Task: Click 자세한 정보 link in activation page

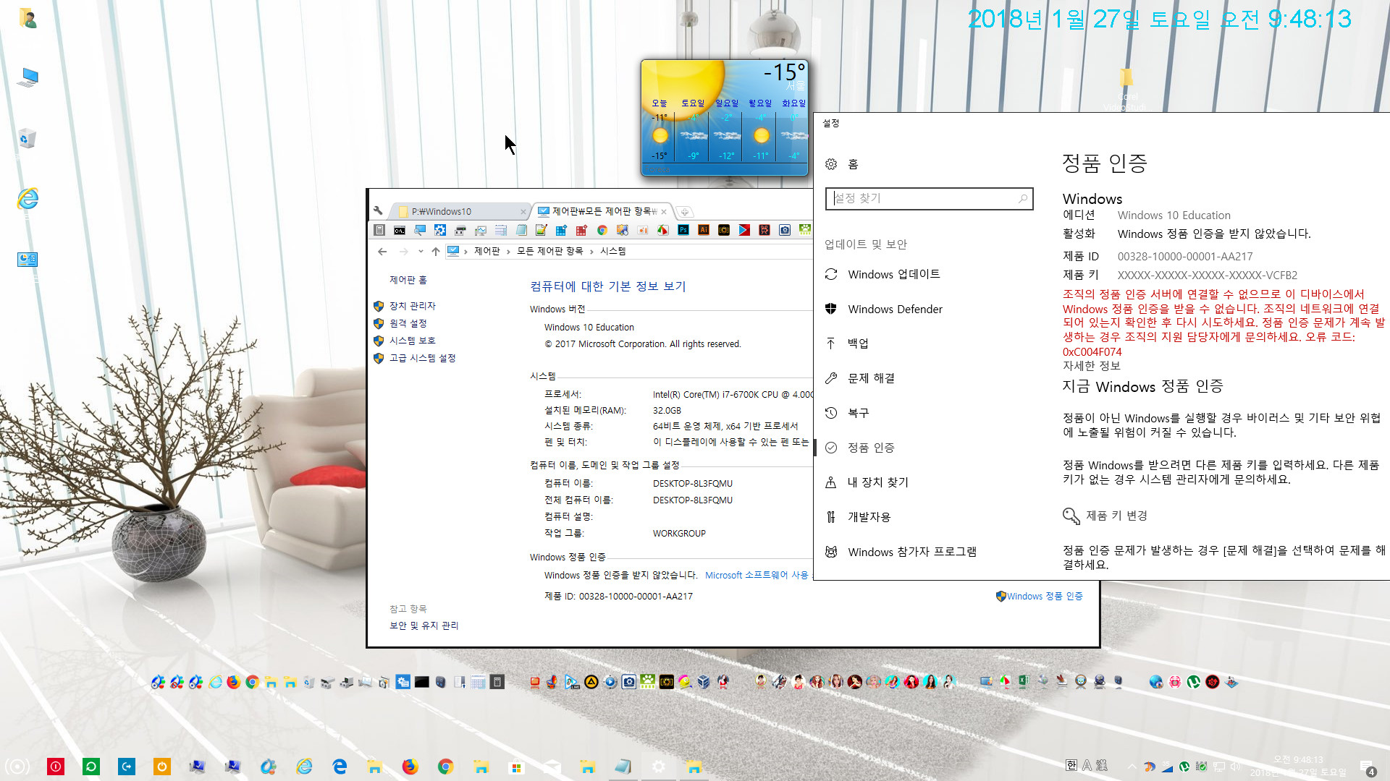Action: click(x=1091, y=366)
